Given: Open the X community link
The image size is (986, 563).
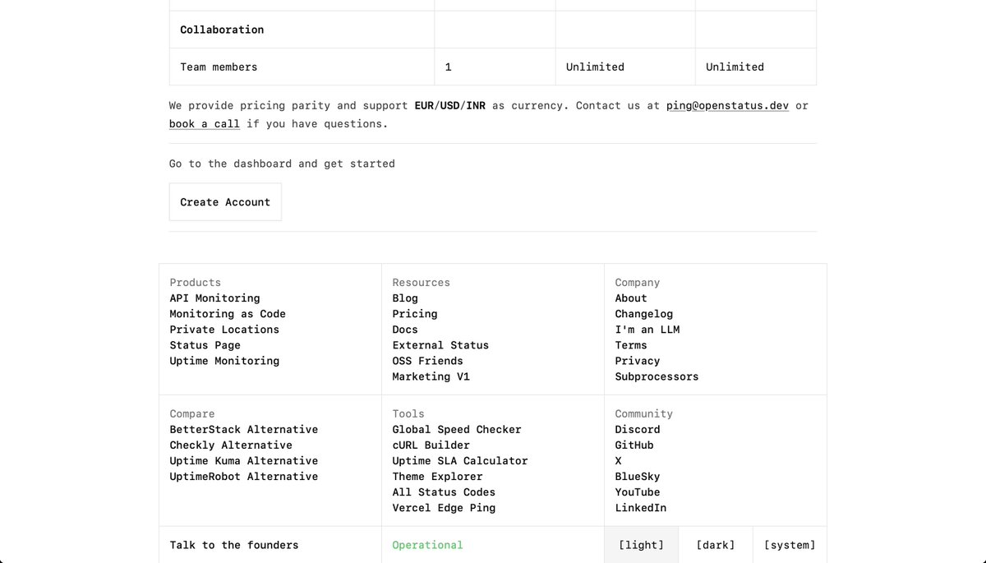Looking at the screenshot, I should click(x=619, y=461).
